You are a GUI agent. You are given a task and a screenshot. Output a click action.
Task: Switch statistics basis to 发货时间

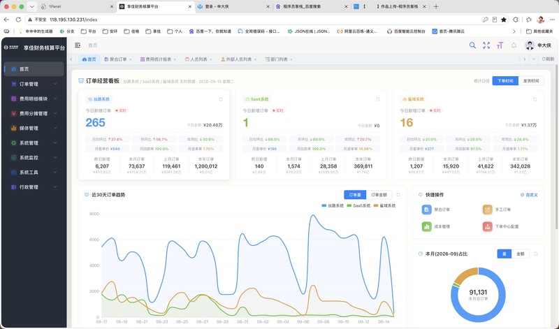pos(531,81)
